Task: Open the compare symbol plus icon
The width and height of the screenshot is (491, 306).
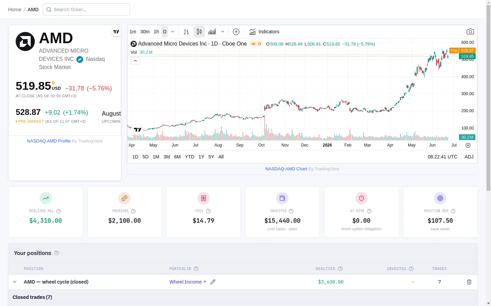Action: (236, 32)
